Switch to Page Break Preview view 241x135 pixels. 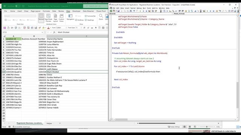(48, 18)
